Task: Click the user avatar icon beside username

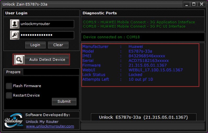Action: coord(15,24)
